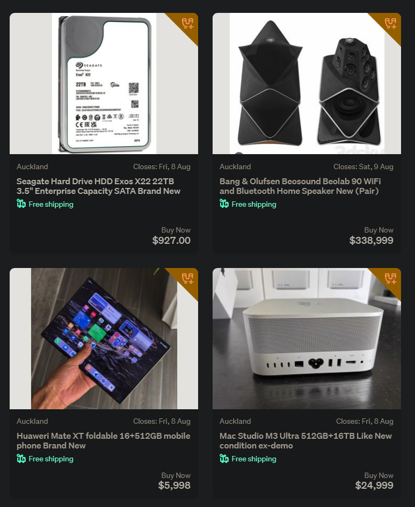Click the $5,998 Buy Now price

[174, 486]
